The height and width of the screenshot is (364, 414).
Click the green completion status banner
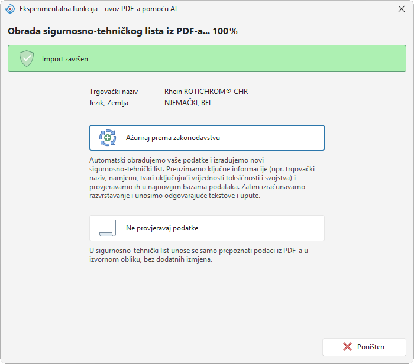click(x=207, y=58)
